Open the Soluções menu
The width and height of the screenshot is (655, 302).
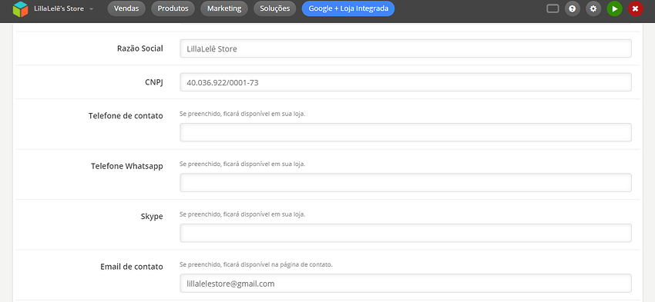[x=275, y=8]
